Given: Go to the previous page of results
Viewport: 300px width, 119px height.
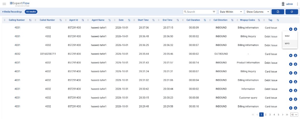Looking at the screenshot, I should pyautogui.click(x=257, y=115).
